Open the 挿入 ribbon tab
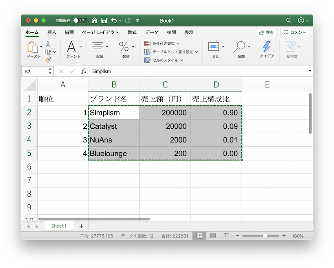The height and width of the screenshot is (268, 334). click(x=52, y=32)
